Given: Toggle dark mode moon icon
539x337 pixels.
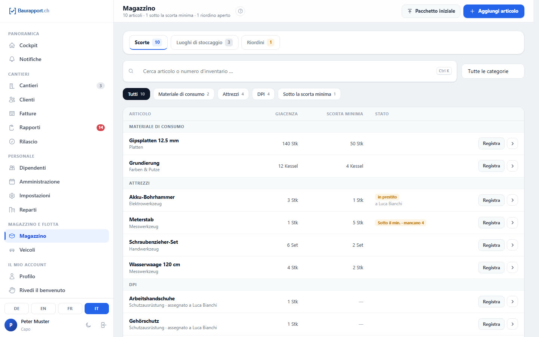Looking at the screenshot, I should (x=88, y=325).
